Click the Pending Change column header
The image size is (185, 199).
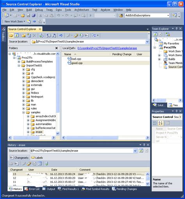122,54
